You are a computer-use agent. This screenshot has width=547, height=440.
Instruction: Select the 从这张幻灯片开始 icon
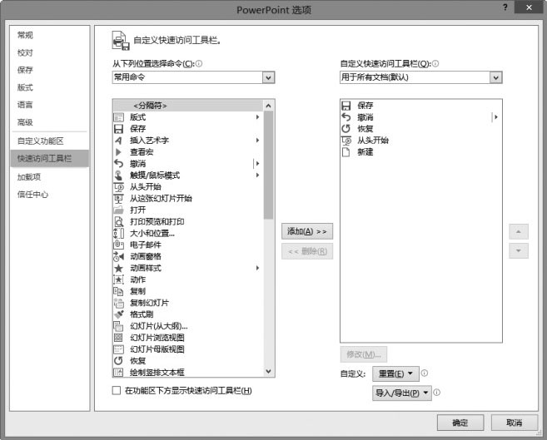pyautogui.click(x=118, y=199)
